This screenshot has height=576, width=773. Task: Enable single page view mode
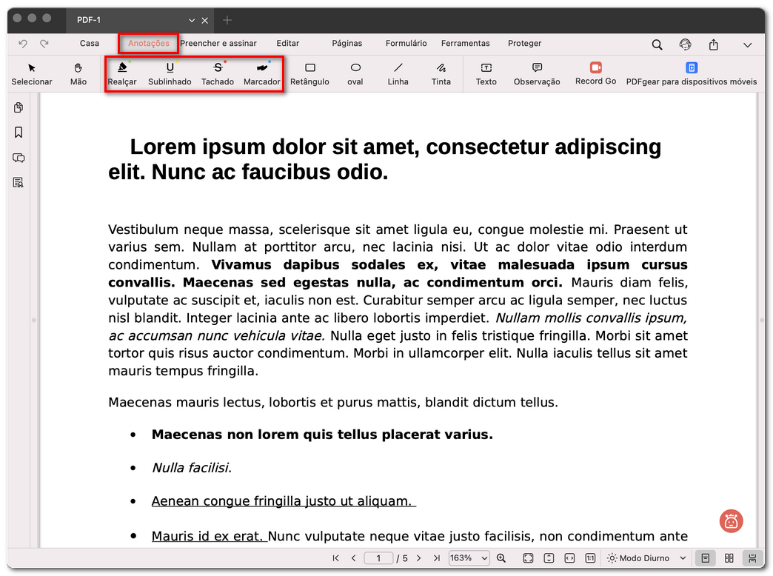pyautogui.click(x=706, y=558)
